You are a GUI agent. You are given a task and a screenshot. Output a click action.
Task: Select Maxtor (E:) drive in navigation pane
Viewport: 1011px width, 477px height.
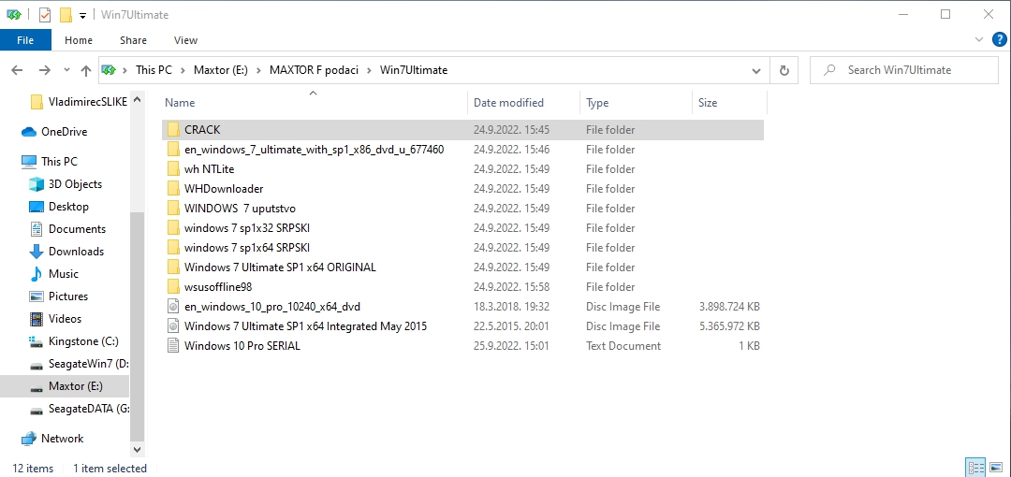pyautogui.click(x=76, y=386)
